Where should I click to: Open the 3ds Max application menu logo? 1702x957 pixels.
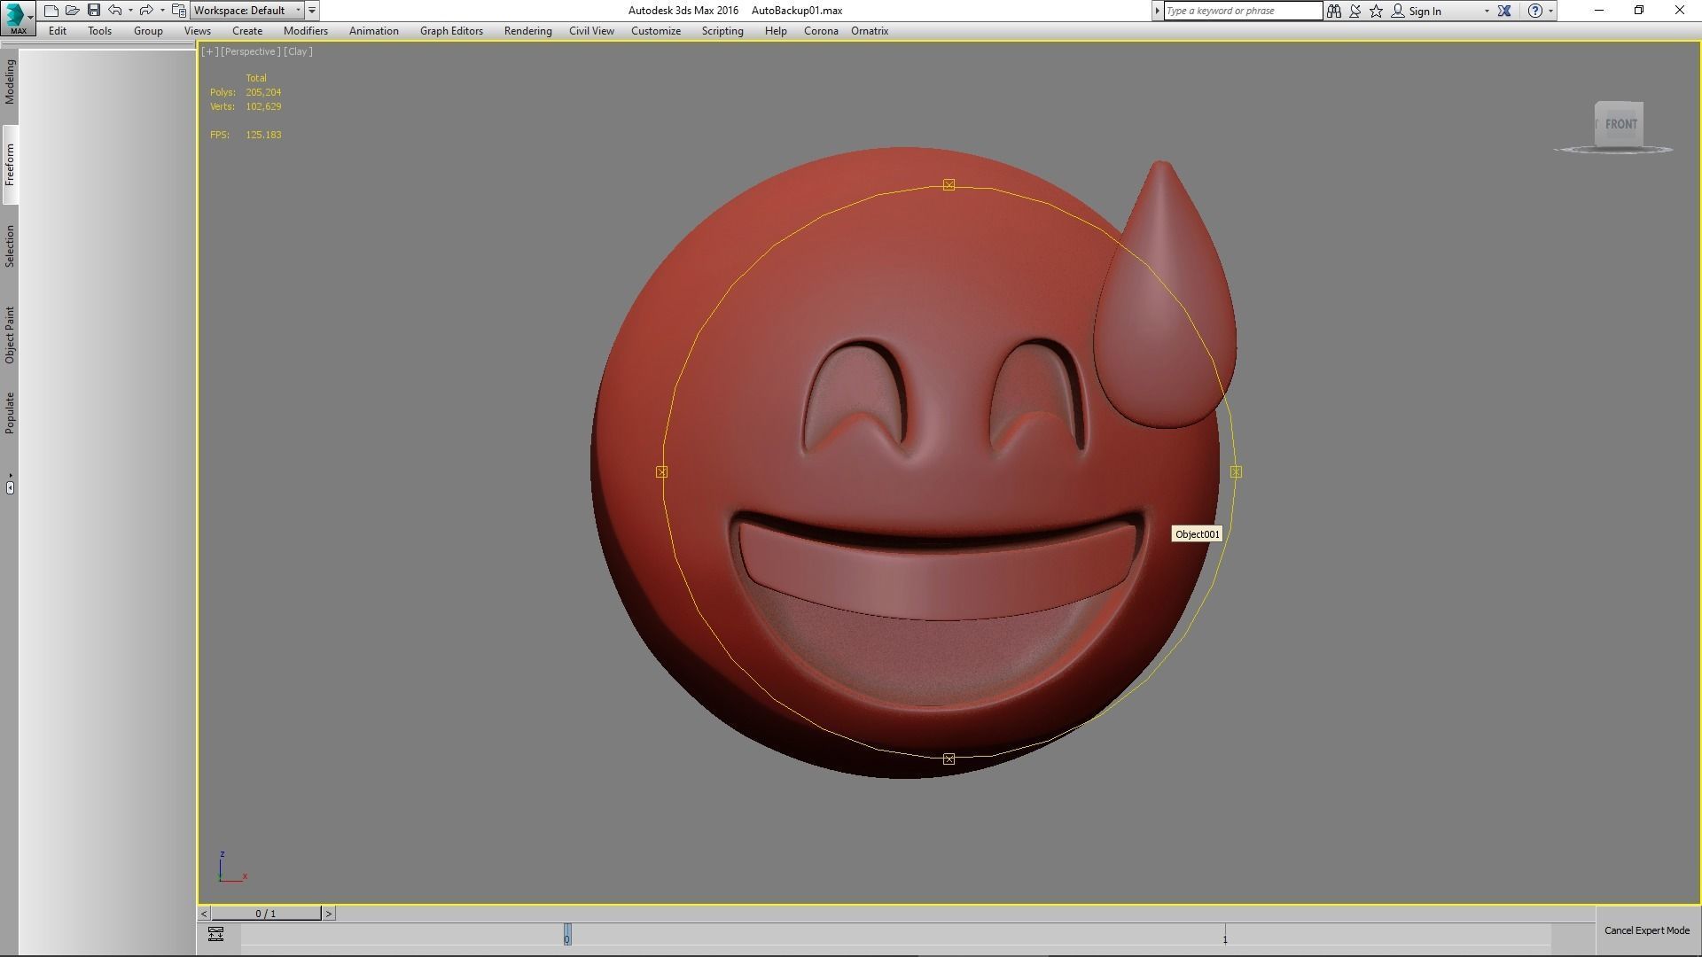point(18,17)
